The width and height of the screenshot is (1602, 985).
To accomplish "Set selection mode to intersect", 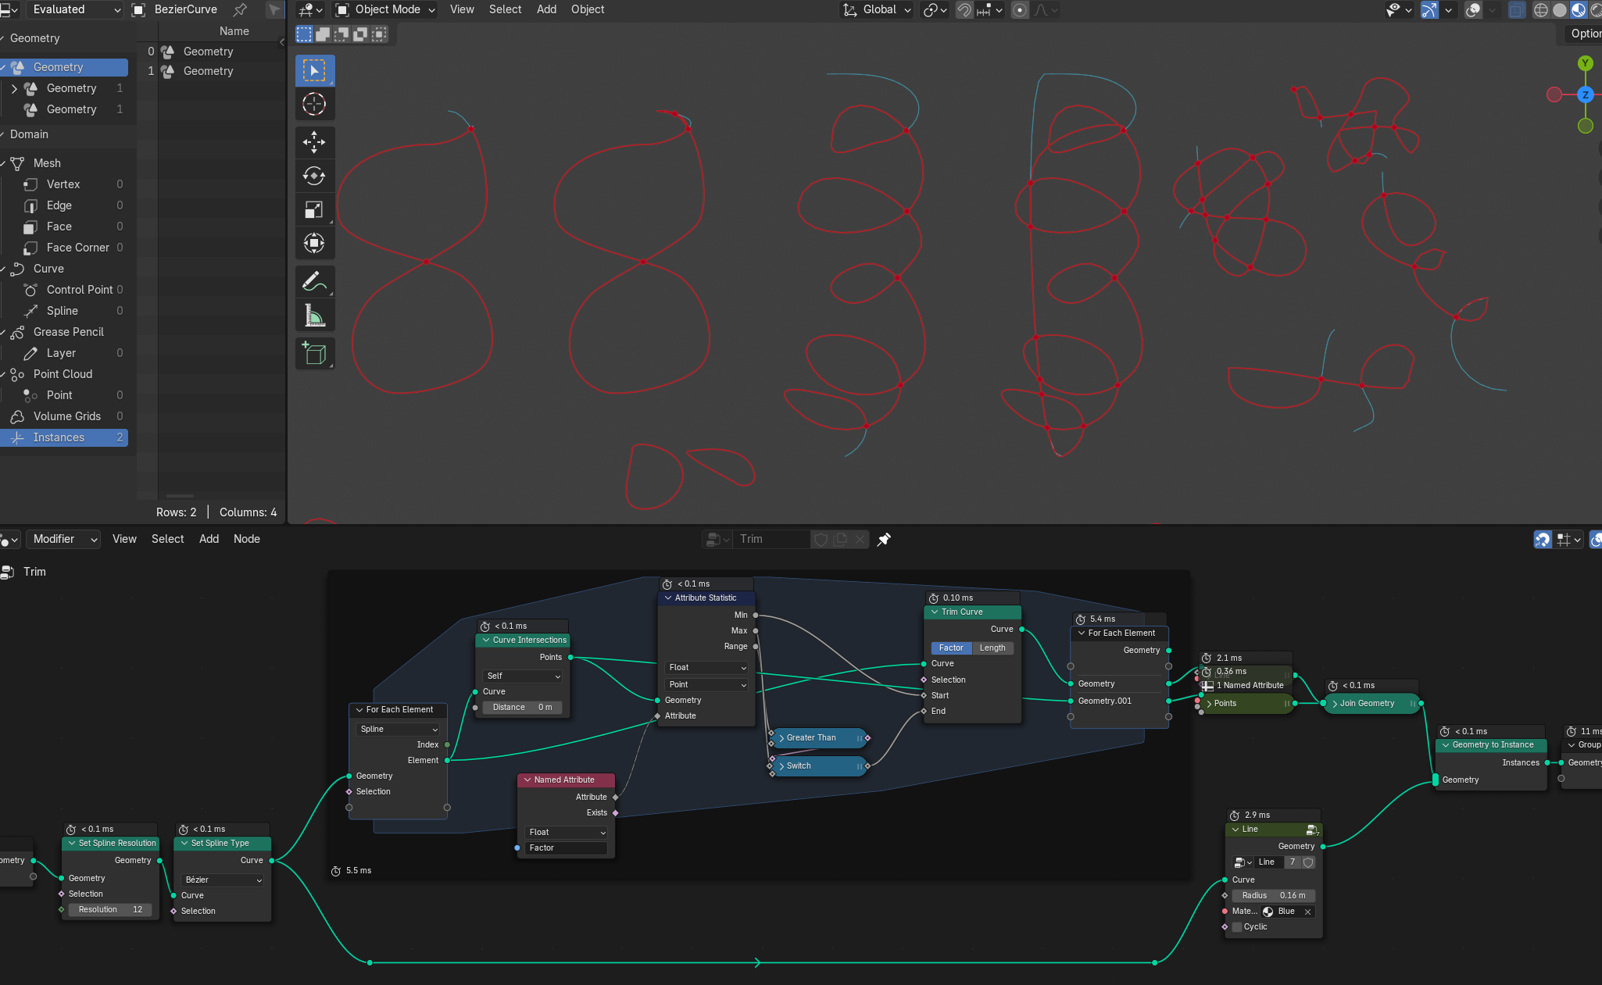I will [x=379, y=34].
